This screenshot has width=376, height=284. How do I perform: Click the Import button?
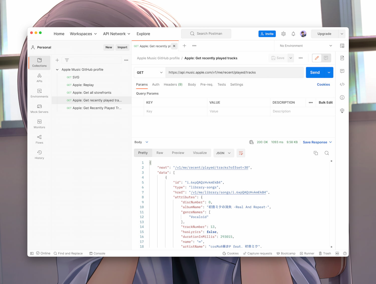click(x=122, y=47)
